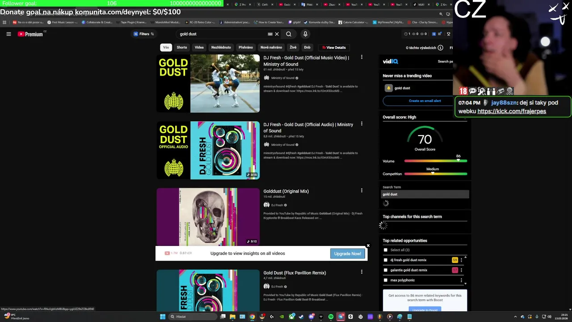Open the Gold Dust Official Music Video thumbnail
Image resolution: width=572 pixels, height=322 pixels.
pos(208,83)
